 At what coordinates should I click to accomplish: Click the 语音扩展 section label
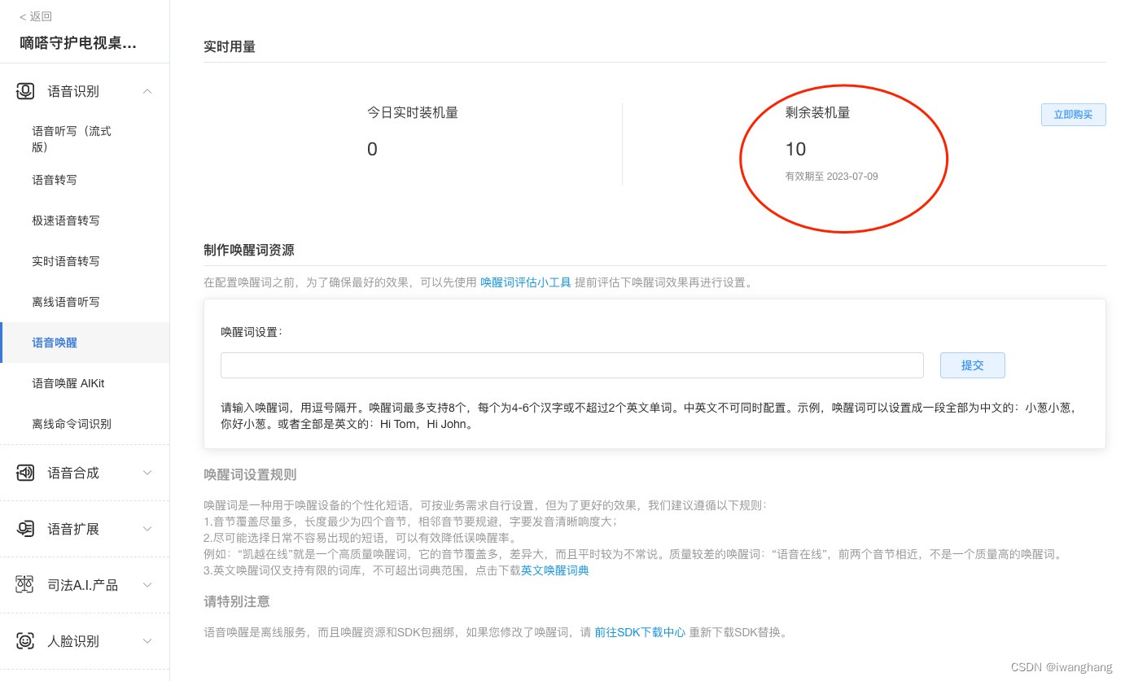(73, 529)
